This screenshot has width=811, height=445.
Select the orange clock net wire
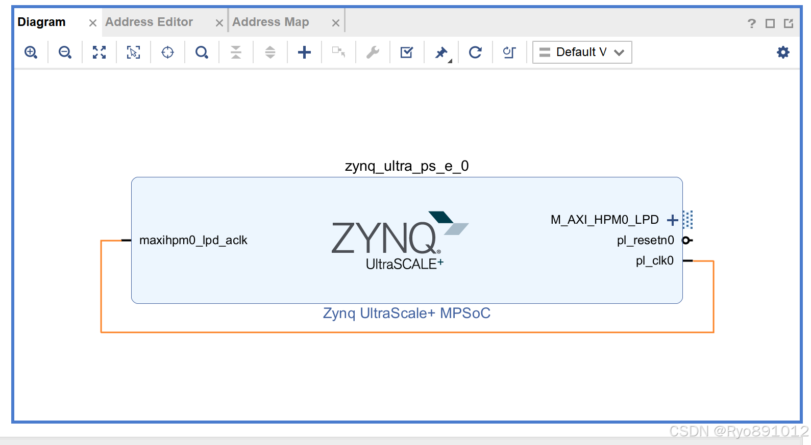(x=407, y=332)
